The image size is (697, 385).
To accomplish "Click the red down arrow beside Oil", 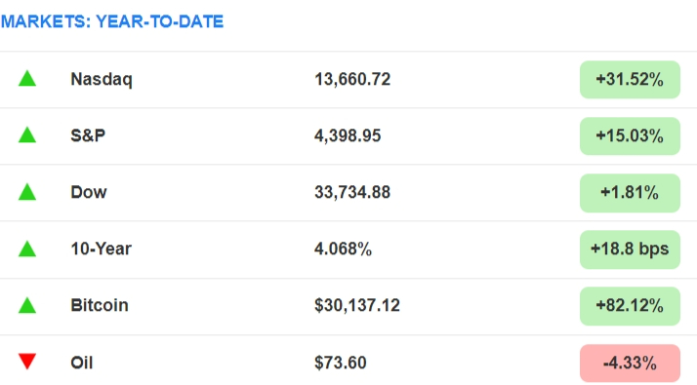I will coord(27,361).
